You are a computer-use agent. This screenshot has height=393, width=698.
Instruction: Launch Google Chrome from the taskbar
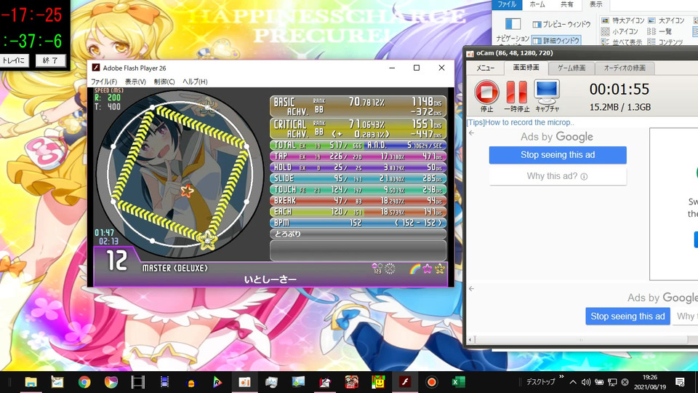(84, 382)
